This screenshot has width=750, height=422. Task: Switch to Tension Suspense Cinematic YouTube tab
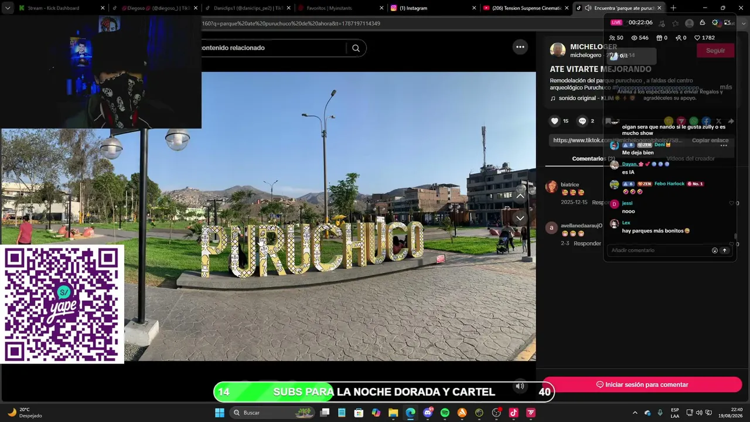526,8
